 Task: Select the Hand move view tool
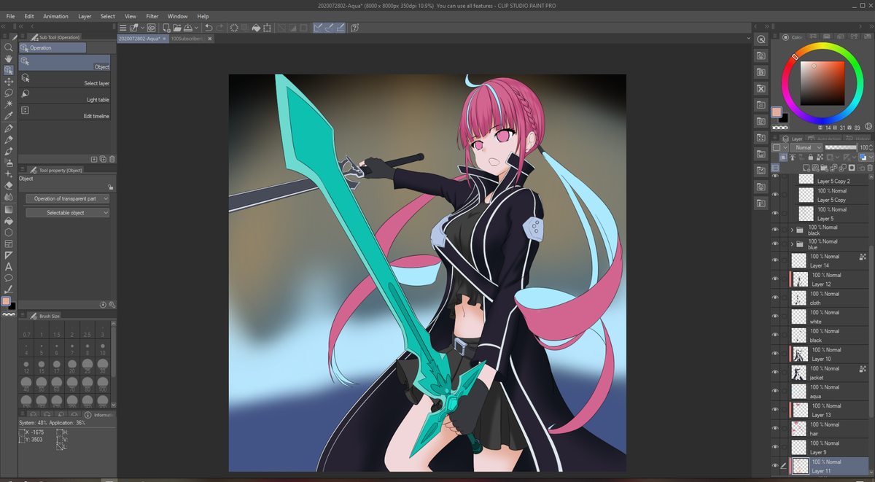click(9, 58)
